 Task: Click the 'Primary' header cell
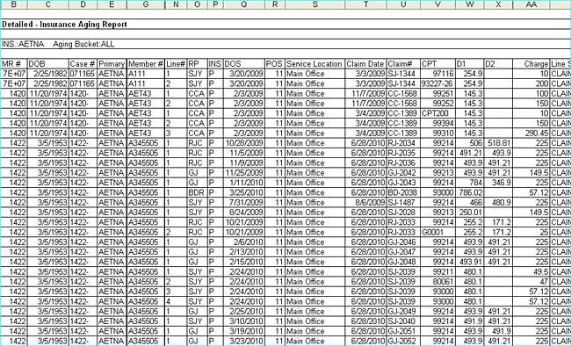click(112, 64)
